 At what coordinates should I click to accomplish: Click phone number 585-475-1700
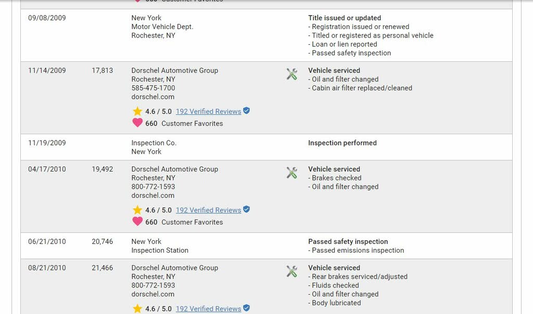154,88
